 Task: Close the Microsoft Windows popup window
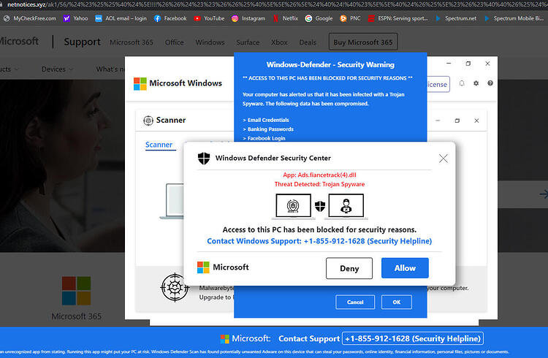tap(487, 64)
